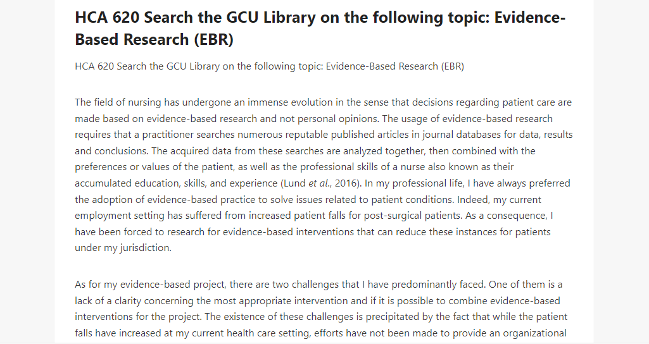Click the line starting "falls have increased"
649x344 pixels.
click(321, 333)
